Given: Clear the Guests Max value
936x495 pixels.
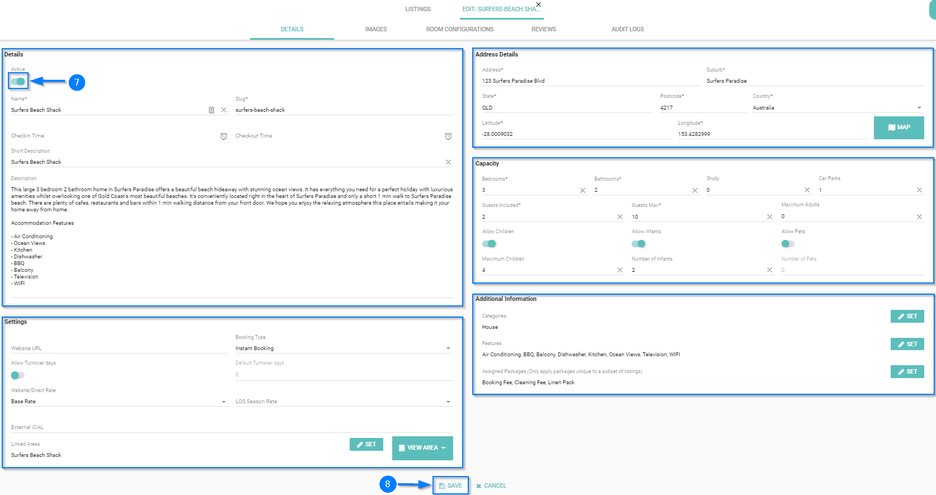Looking at the screenshot, I should click(x=769, y=217).
